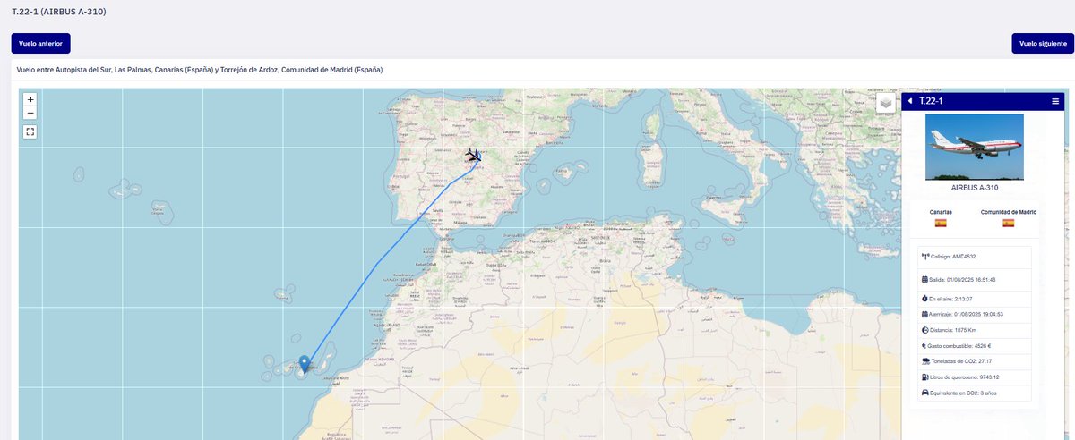
Task: Open the Airbus A-310 photo thumbnail
Action: tap(975, 148)
